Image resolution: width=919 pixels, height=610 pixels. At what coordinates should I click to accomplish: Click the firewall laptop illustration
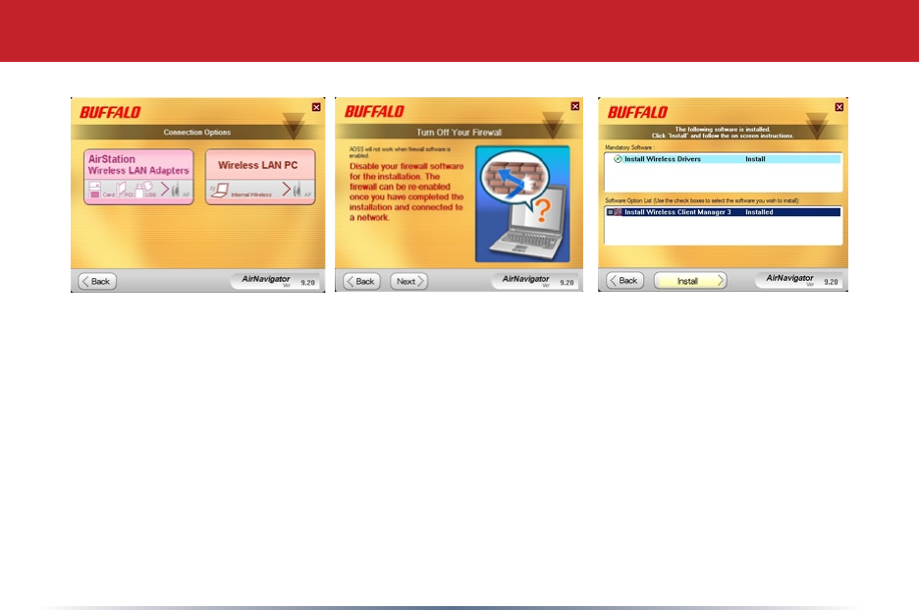pos(522,203)
